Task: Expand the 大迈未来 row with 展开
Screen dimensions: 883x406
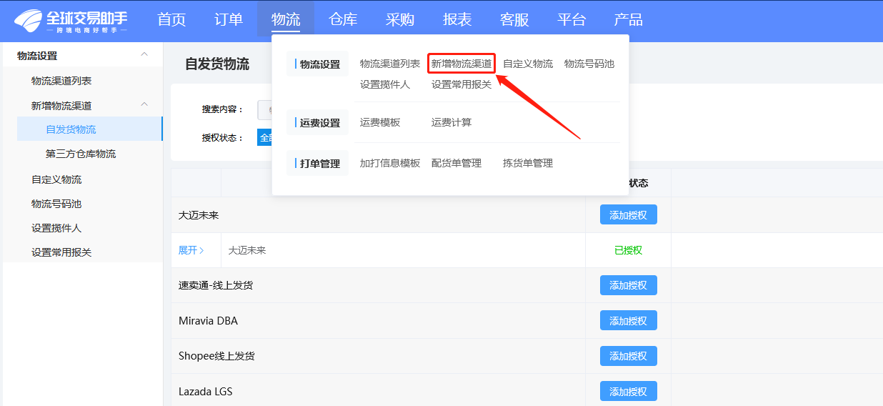Action: coord(191,250)
